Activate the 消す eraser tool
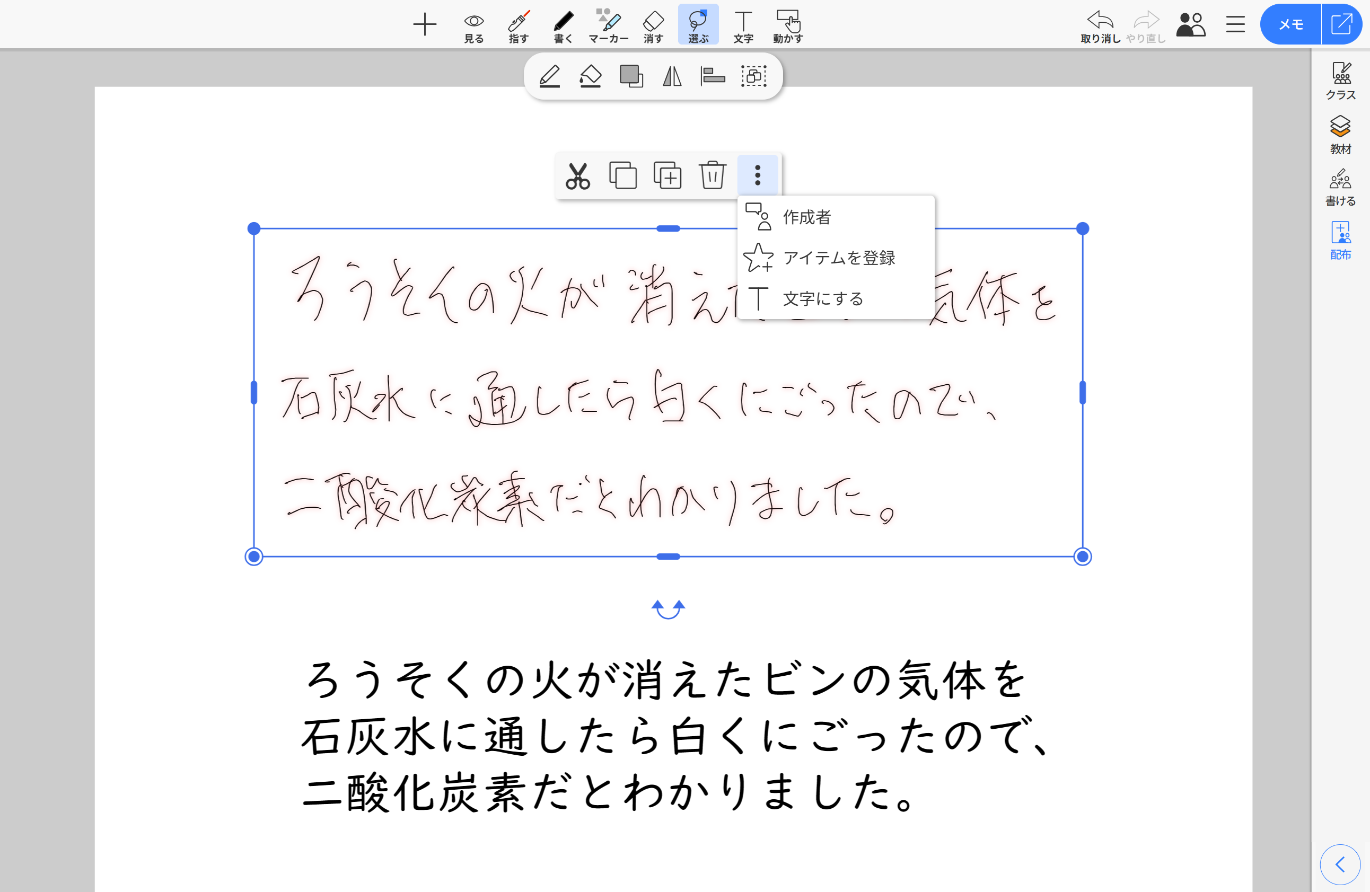1370x892 pixels. pyautogui.click(x=653, y=27)
